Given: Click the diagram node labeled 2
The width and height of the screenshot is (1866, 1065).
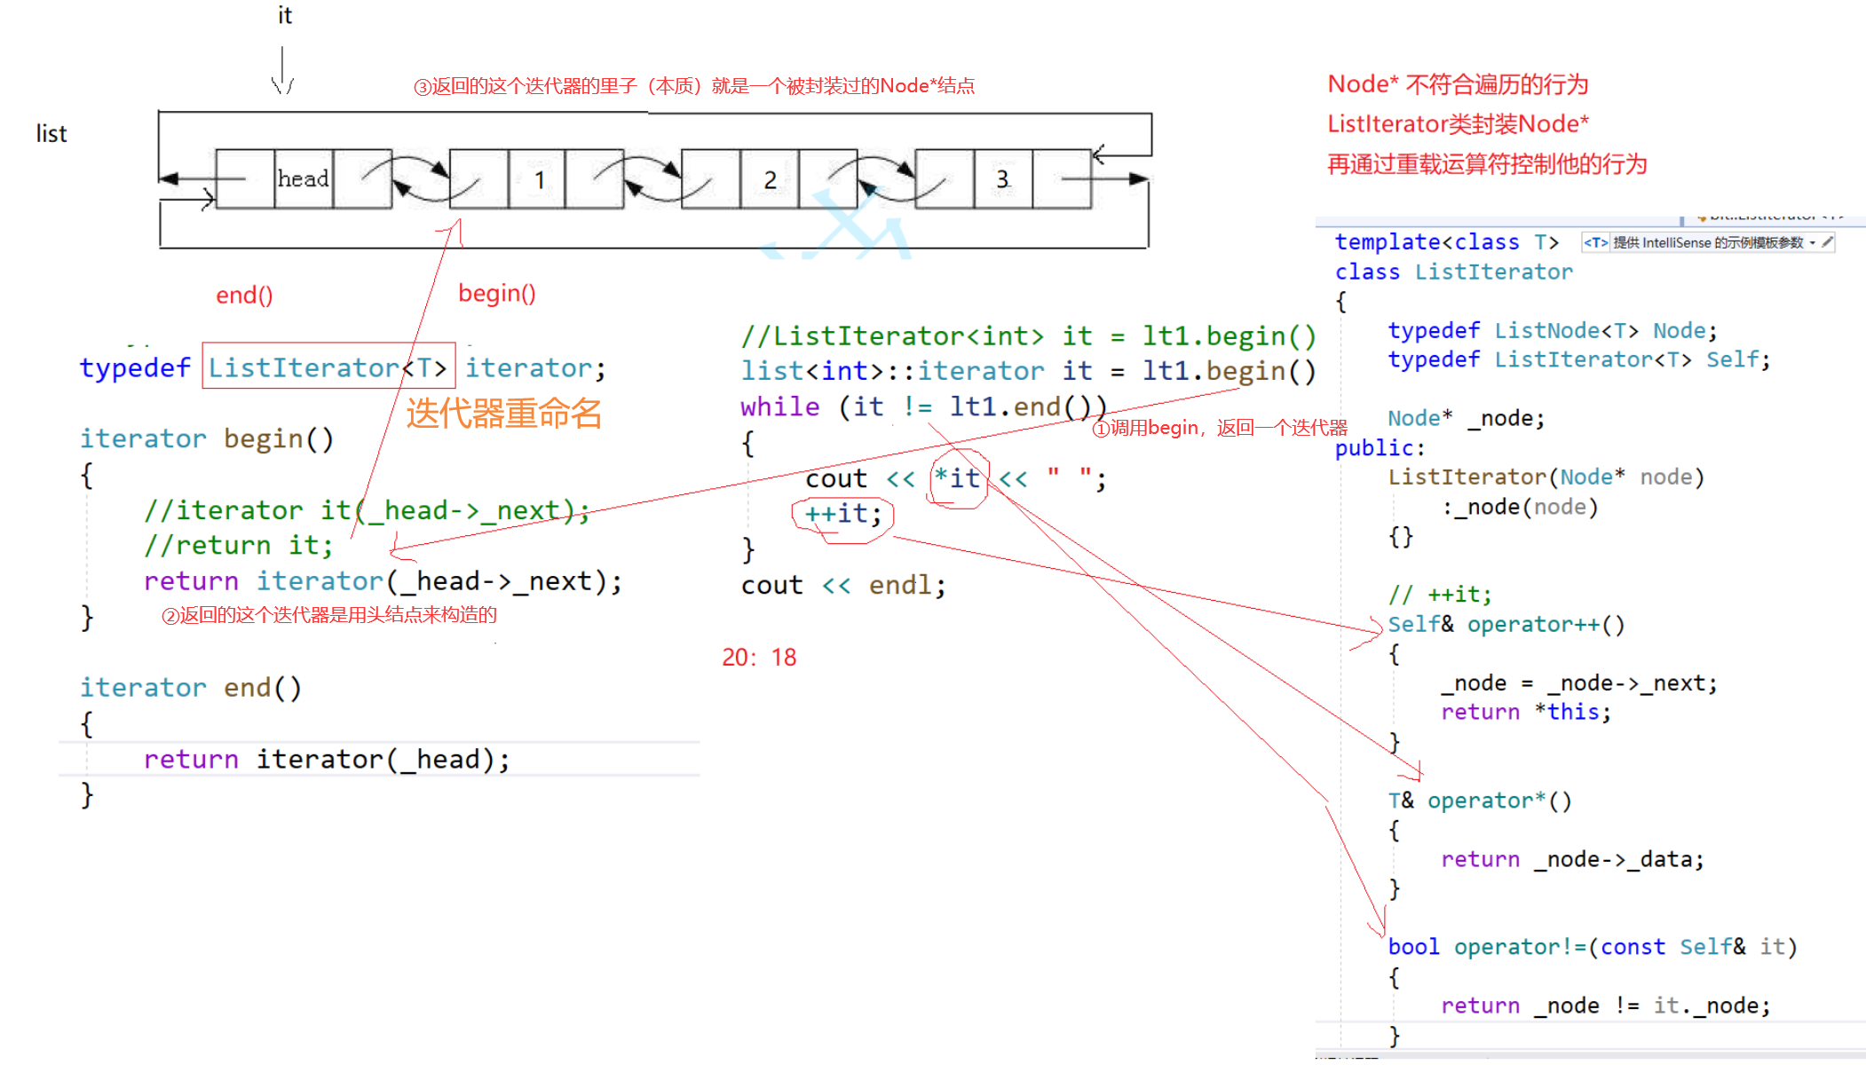Looking at the screenshot, I should coord(770,179).
